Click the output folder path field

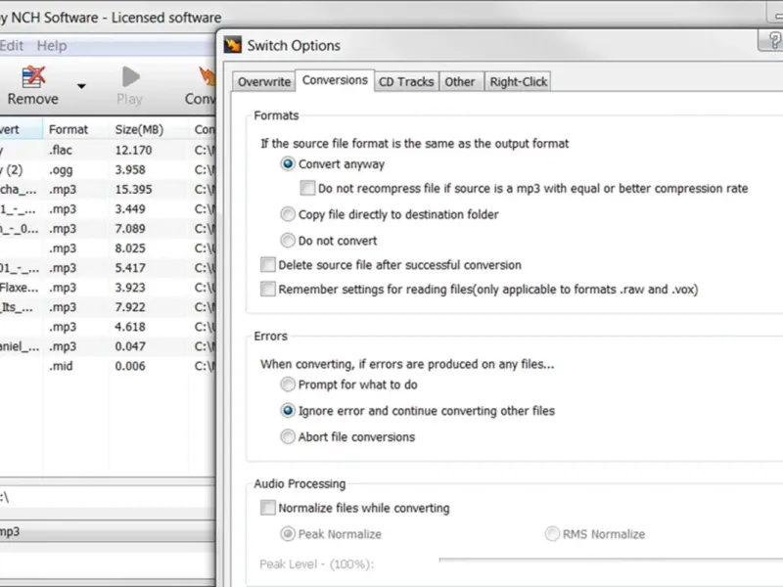click(108, 497)
